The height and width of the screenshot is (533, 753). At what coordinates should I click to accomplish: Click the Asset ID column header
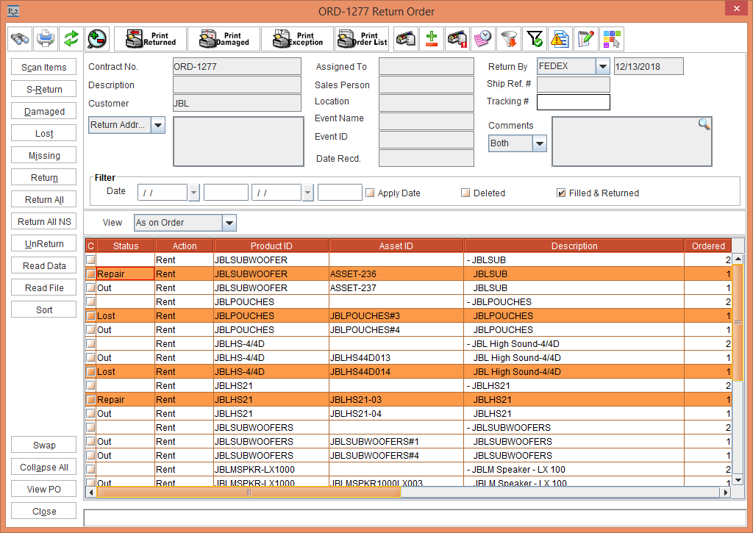pyautogui.click(x=396, y=246)
